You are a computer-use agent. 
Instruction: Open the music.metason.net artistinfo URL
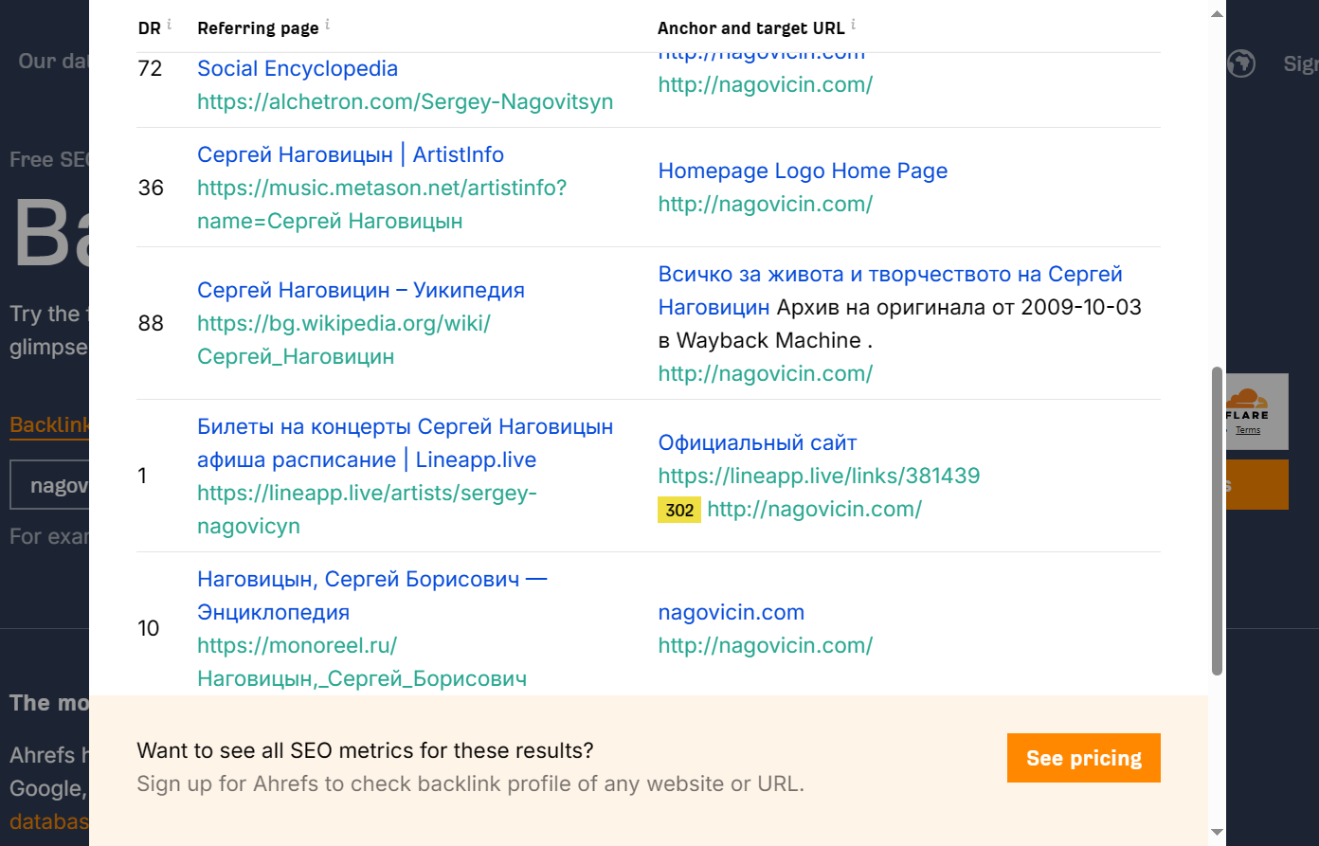click(382, 204)
